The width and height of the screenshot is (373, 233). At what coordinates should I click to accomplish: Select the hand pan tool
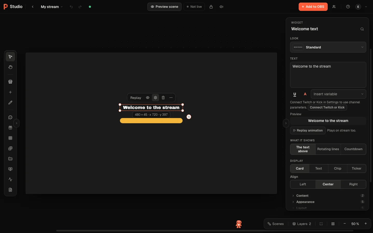pyautogui.click(x=10, y=67)
